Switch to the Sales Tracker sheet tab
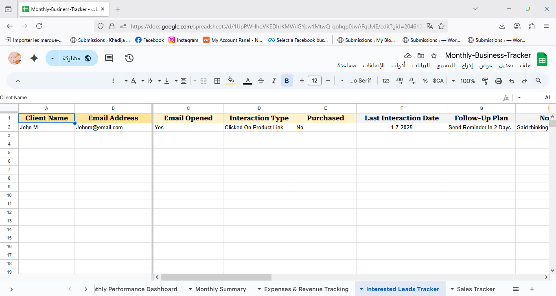 pyautogui.click(x=475, y=289)
